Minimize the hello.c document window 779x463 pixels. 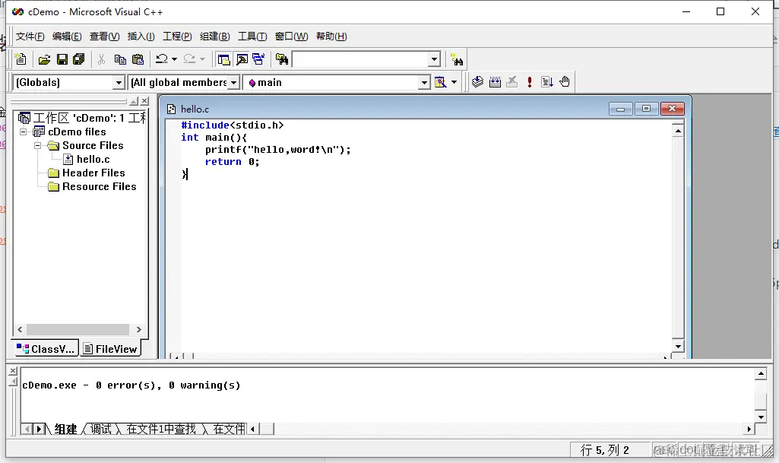click(x=620, y=109)
